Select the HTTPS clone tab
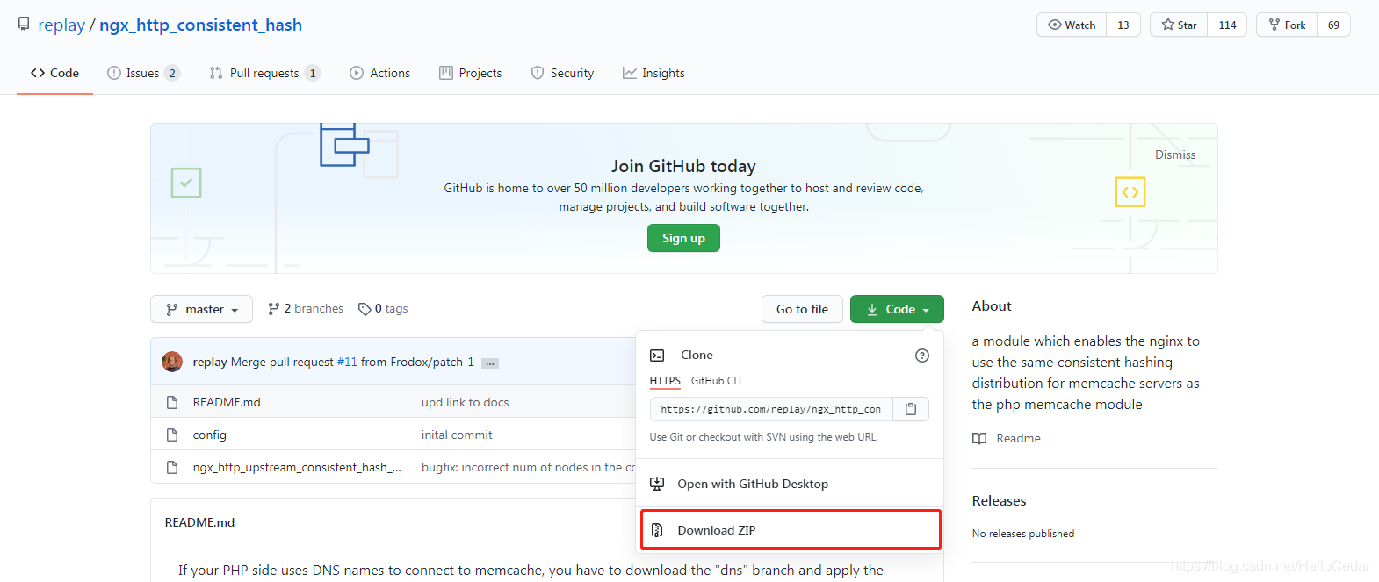The width and height of the screenshot is (1379, 582). point(665,381)
